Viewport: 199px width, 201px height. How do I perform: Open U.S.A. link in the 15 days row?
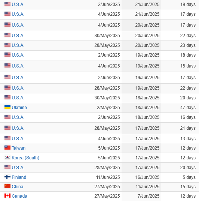click(x=18, y=66)
